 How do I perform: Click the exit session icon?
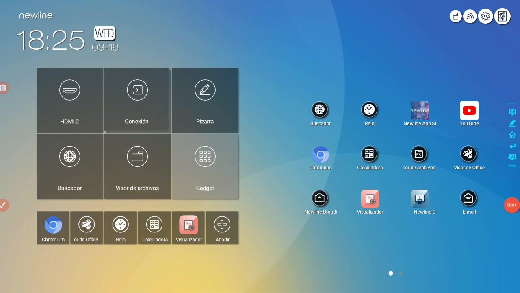point(502,16)
